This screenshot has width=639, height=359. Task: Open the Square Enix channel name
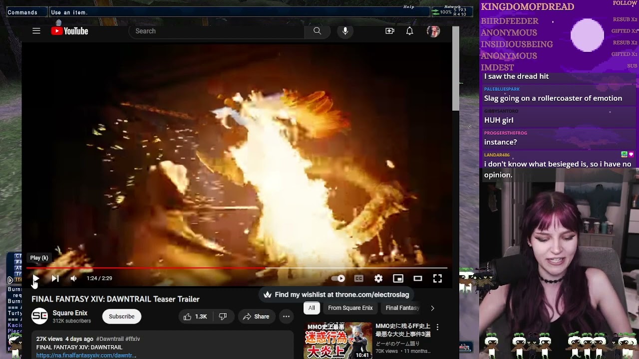70,313
